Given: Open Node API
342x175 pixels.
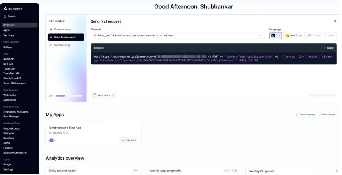Looking at the screenshot, I should coord(9,59).
